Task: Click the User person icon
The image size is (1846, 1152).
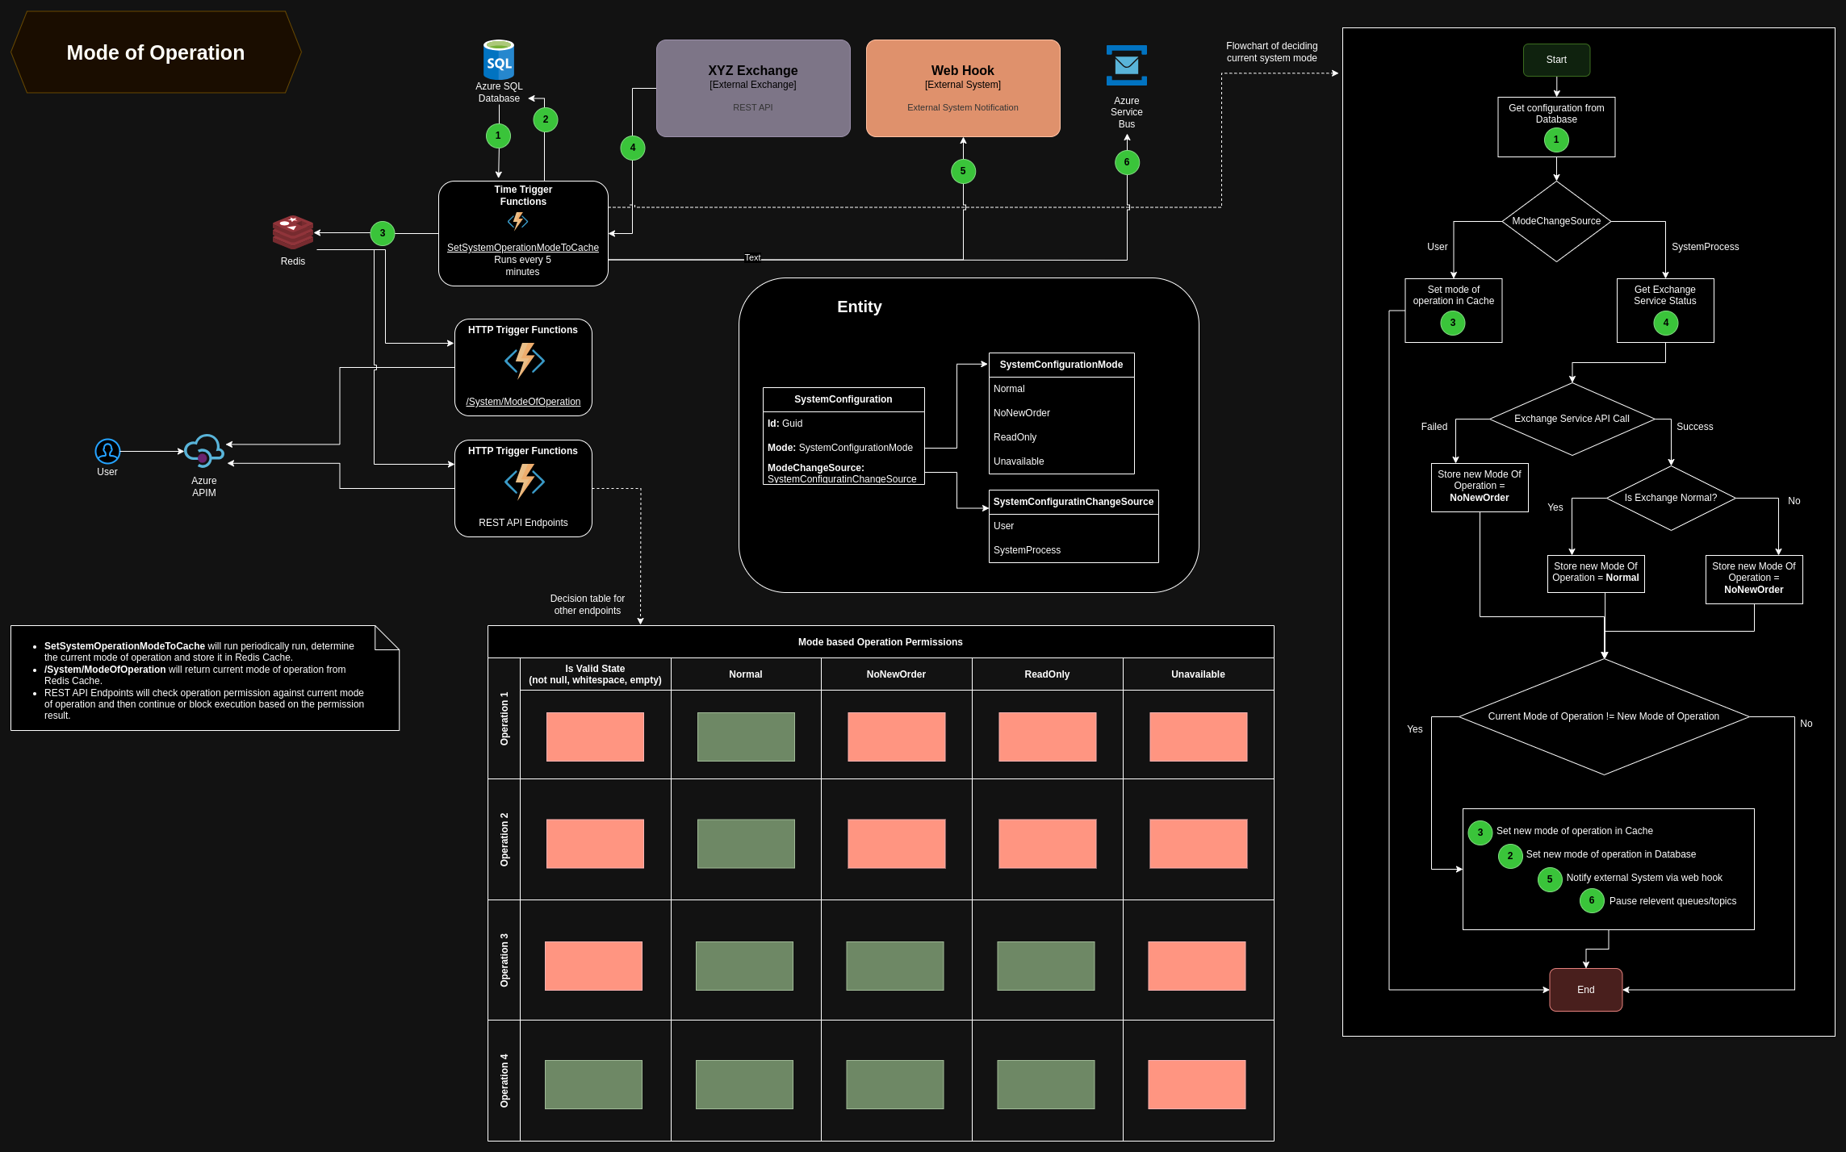Action: [107, 451]
